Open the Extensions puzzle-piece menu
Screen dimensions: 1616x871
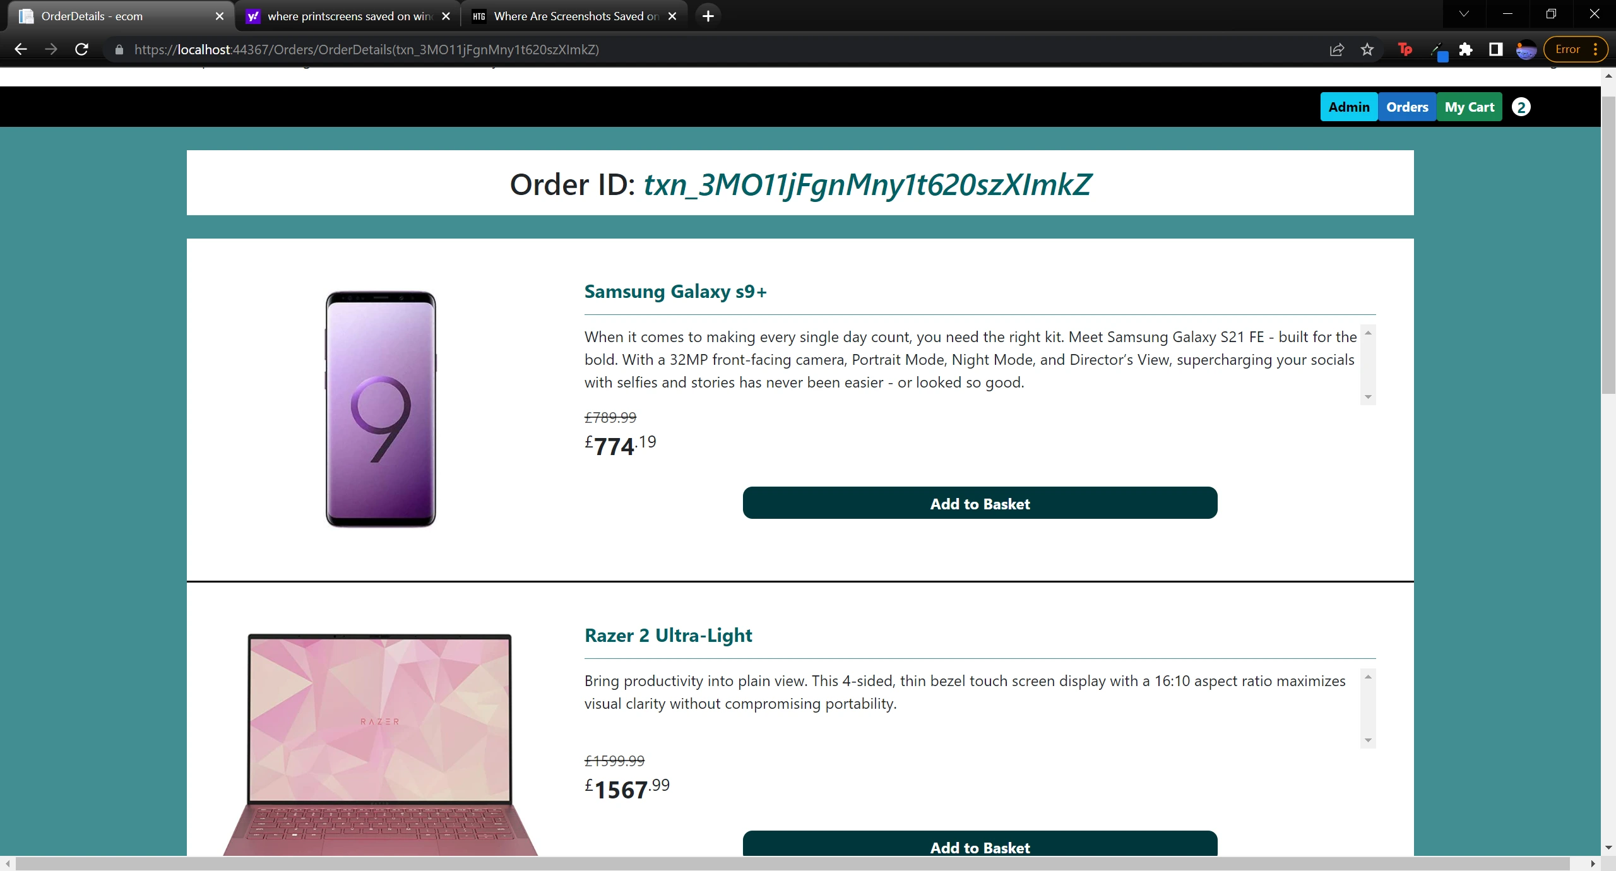click(1466, 49)
